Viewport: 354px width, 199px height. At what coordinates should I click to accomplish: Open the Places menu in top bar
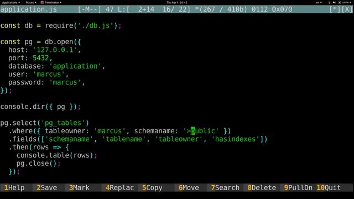31,2
